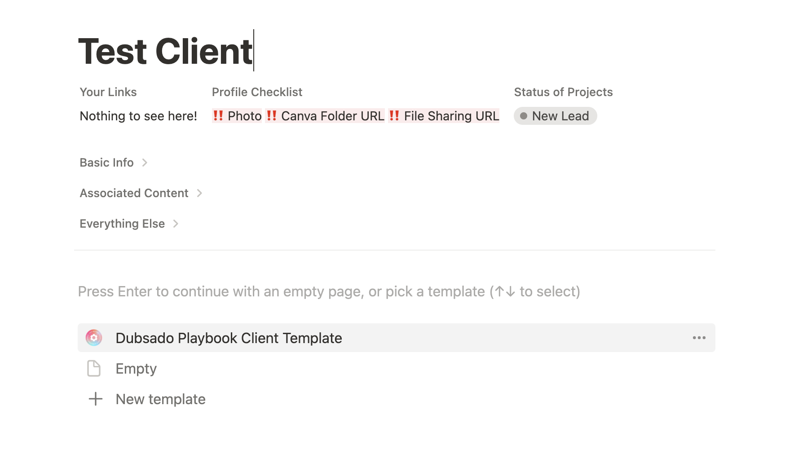The image size is (794, 476).
Task: Click the Your Links property label
Action: [108, 92]
